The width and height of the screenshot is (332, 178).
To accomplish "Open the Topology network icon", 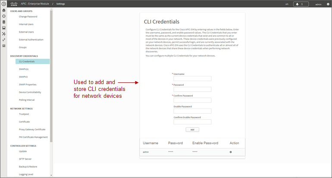I will 3,34.
